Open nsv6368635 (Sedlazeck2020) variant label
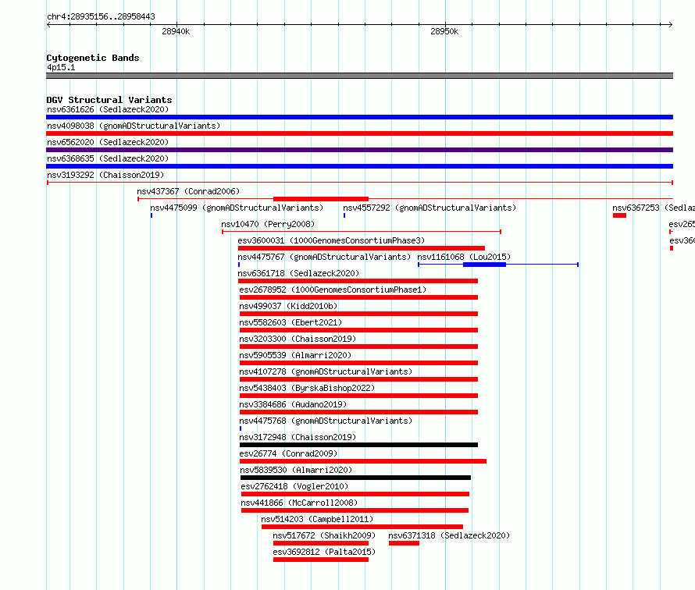The image size is (695, 590). 108,158
